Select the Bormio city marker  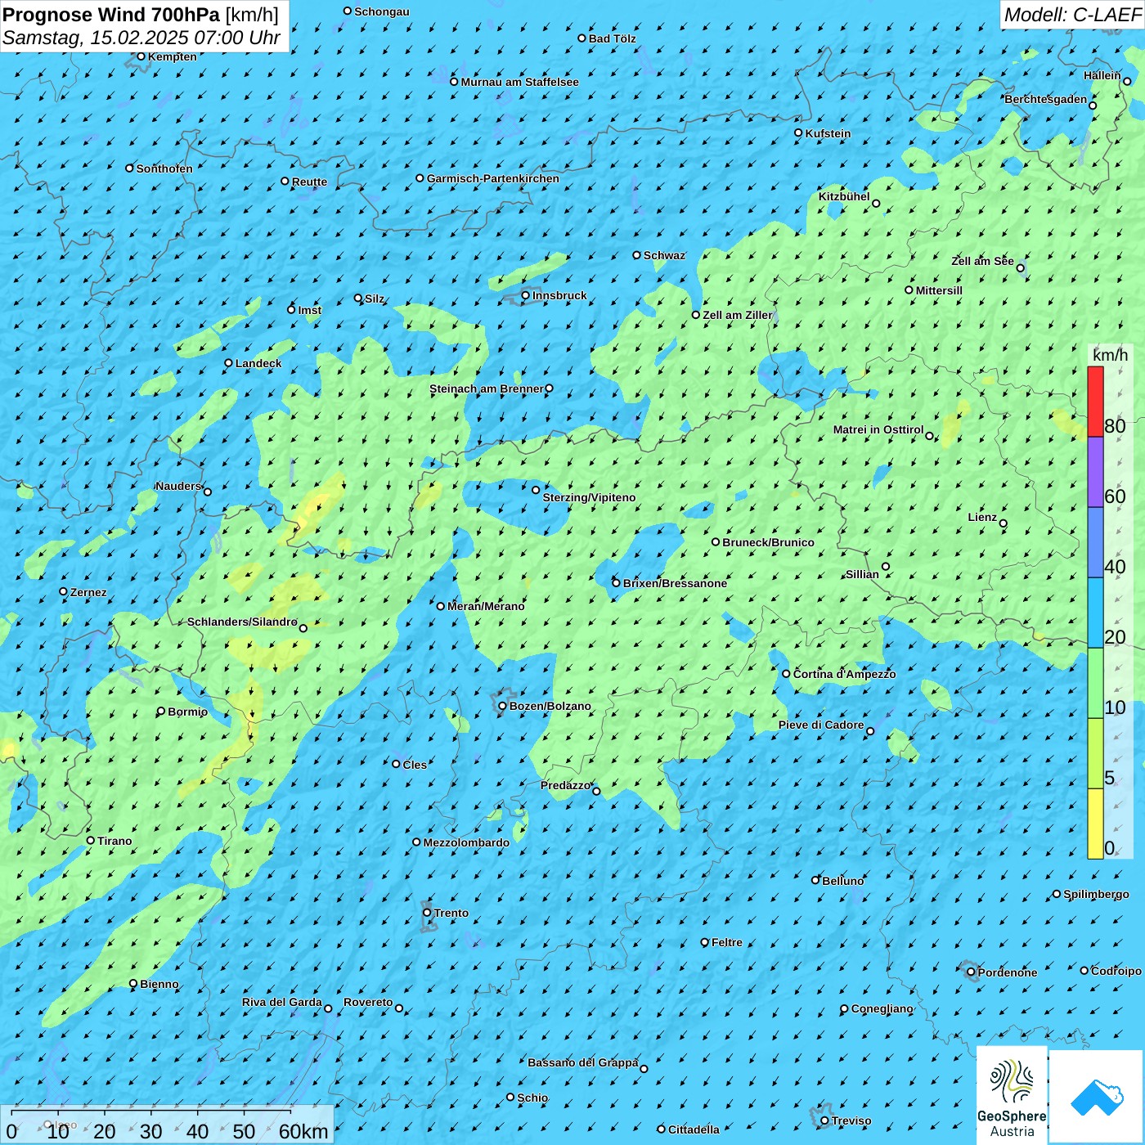coord(161,712)
